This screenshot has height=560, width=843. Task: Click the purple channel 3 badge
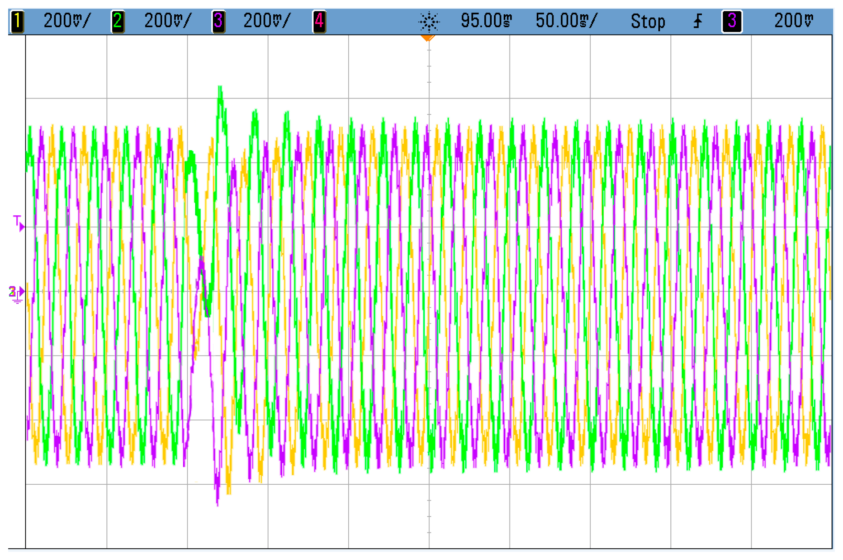[218, 21]
